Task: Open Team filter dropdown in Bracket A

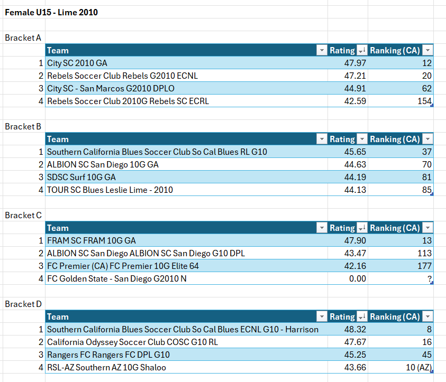Action: coord(321,51)
